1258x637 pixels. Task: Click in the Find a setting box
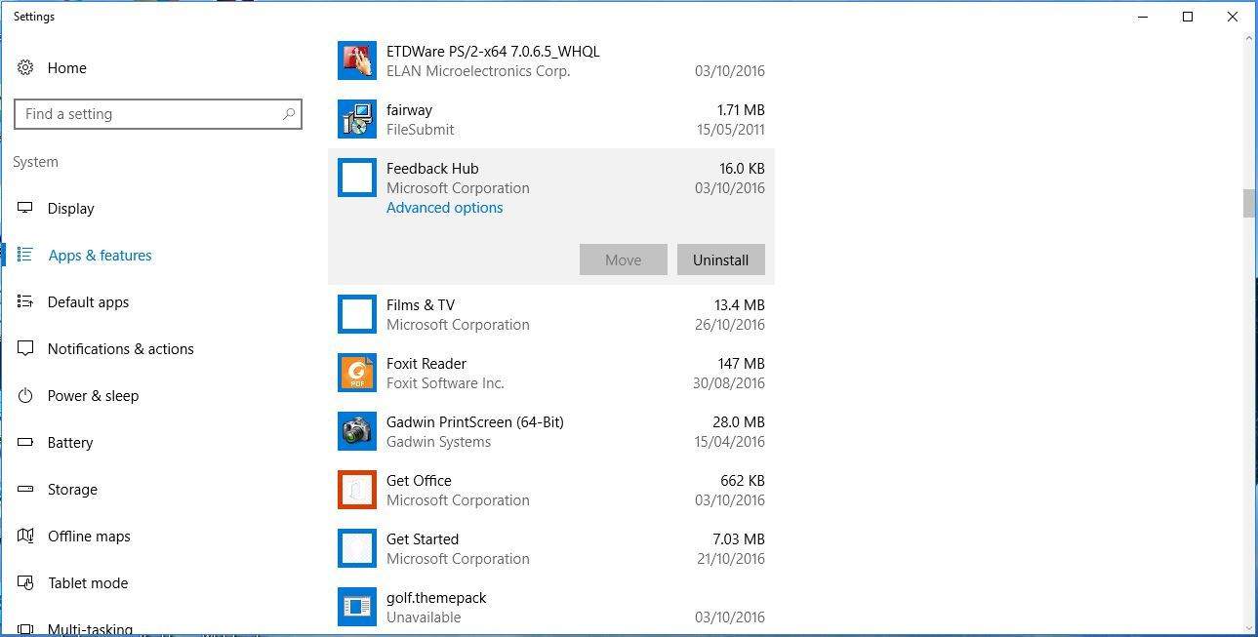[x=157, y=114]
